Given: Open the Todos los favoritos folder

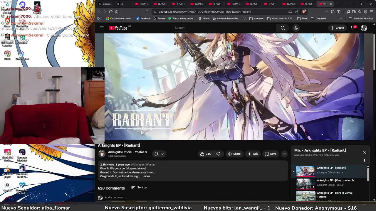Looking at the screenshot, I should (361, 18).
